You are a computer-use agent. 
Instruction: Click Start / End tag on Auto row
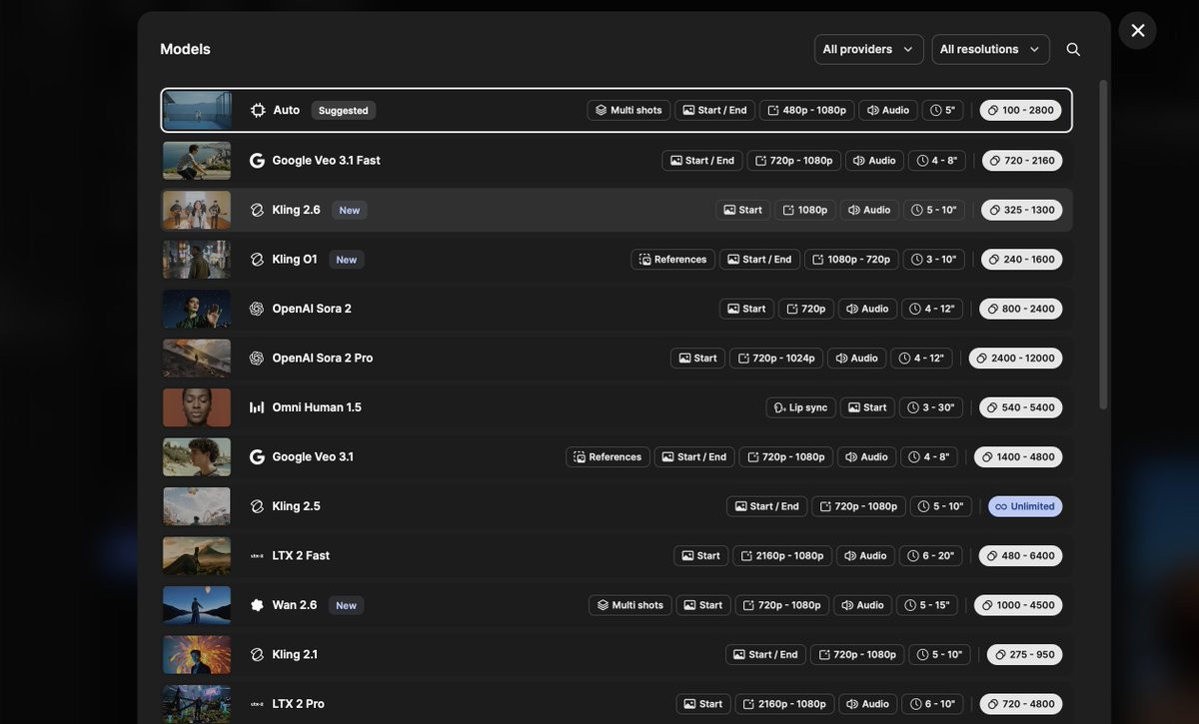pyautogui.click(x=714, y=110)
